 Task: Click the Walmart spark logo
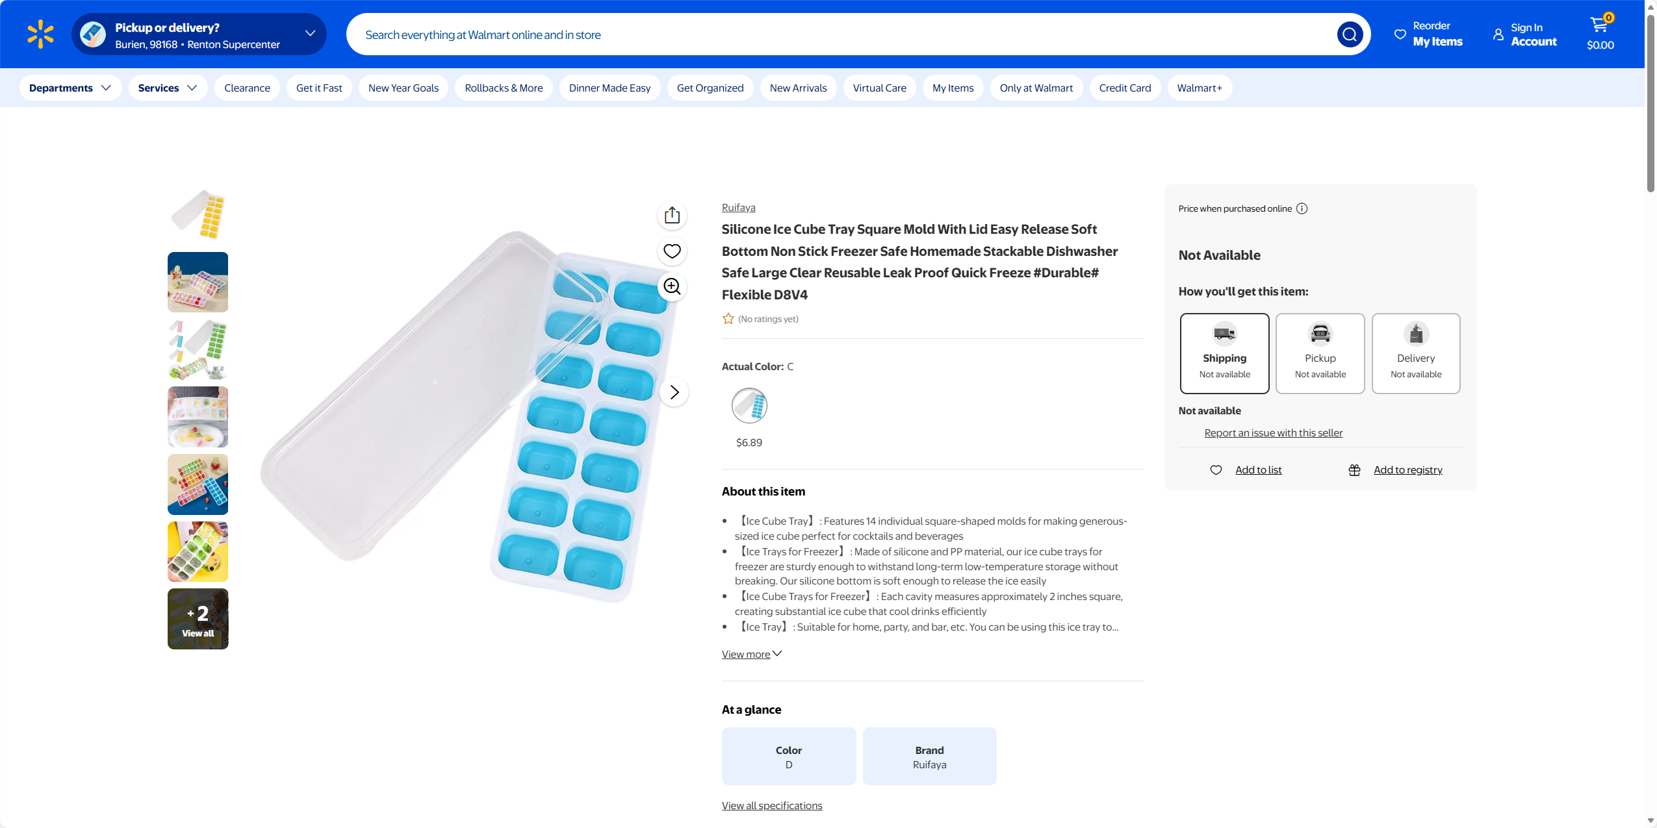click(x=40, y=34)
